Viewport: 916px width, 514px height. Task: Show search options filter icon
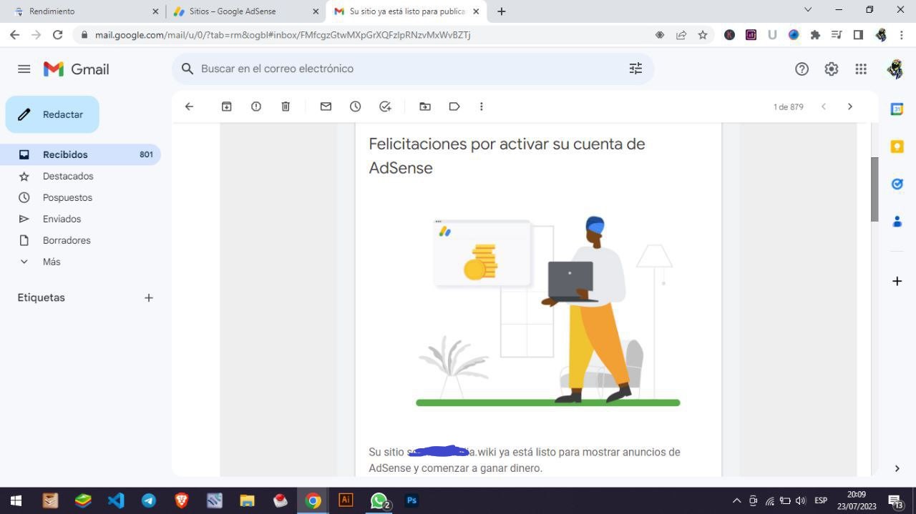pyautogui.click(x=635, y=69)
